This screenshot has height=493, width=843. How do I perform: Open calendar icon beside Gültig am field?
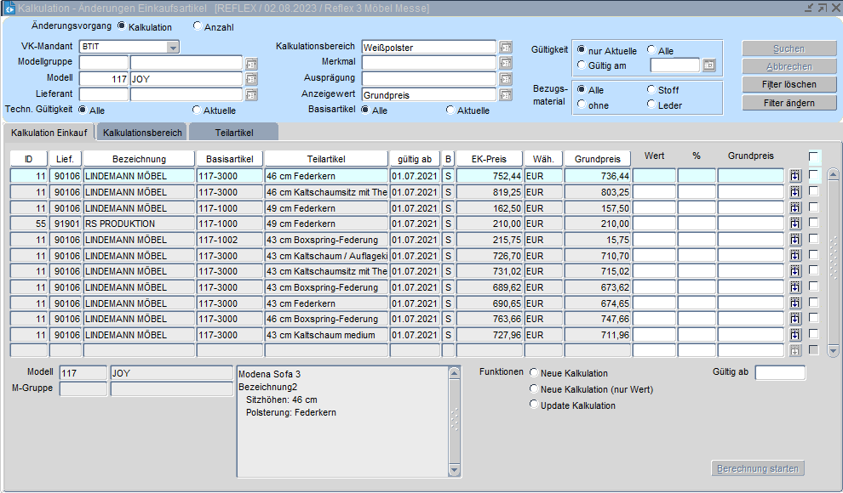(708, 65)
